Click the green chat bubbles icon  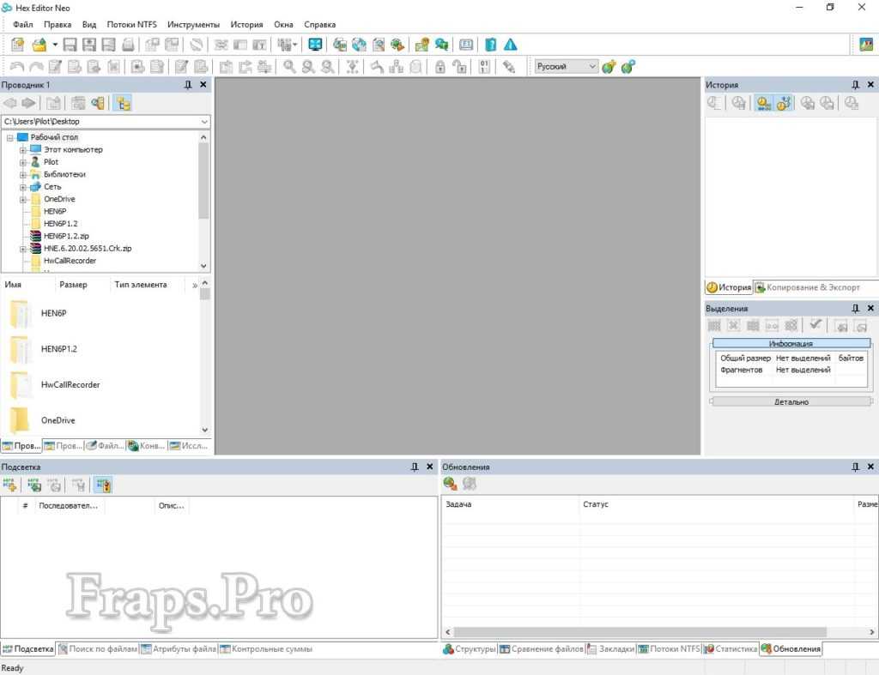click(441, 45)
